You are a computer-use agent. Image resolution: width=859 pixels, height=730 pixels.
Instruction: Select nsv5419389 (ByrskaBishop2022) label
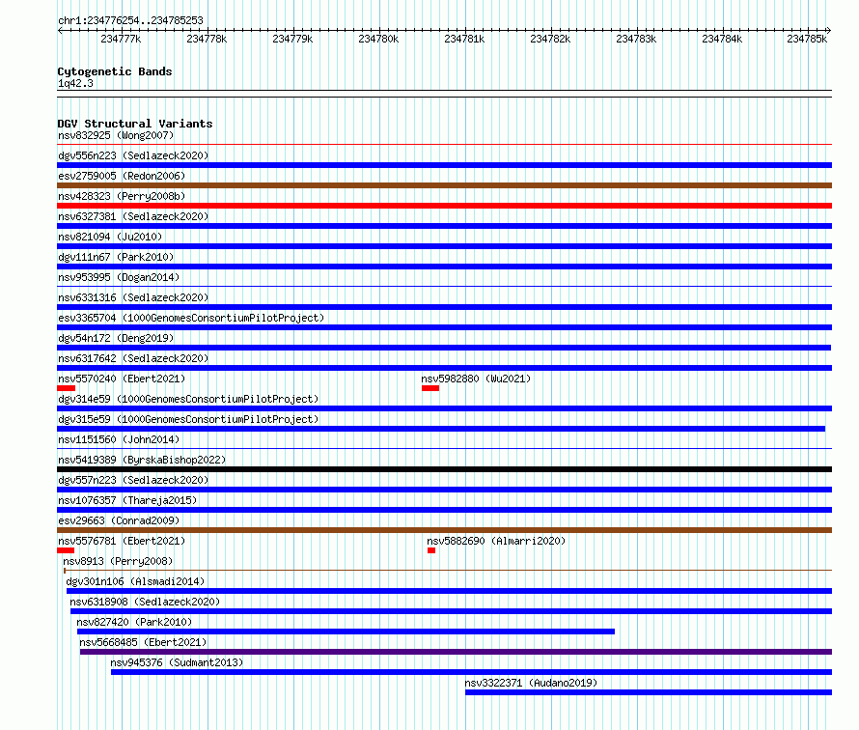tap(142, 460)
